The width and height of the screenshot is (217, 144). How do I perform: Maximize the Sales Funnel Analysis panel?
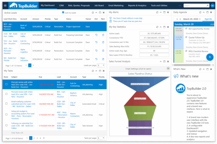click(164, 61)
